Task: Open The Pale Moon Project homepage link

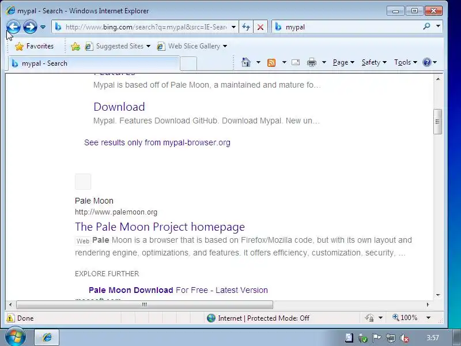Action: pos(160,227)
